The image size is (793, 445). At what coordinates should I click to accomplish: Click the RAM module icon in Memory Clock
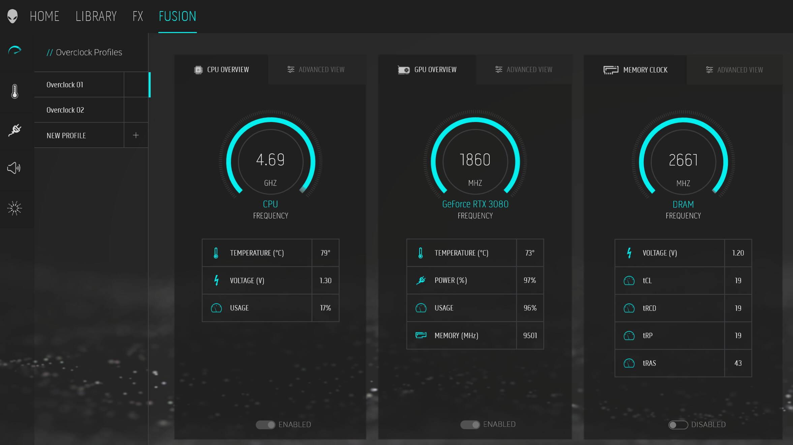tap(611, 70)
